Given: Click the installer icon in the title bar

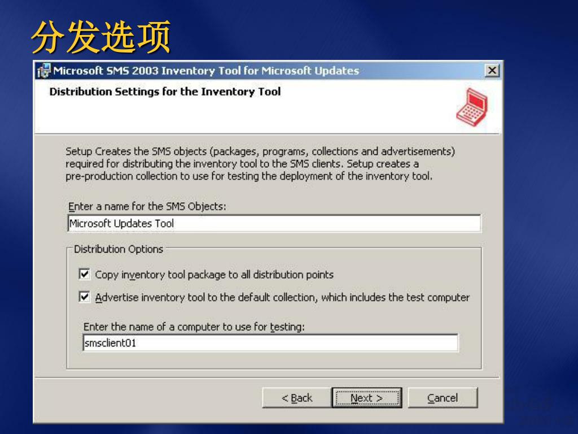Looking at the screenshot, I should [x=44, y=71].
